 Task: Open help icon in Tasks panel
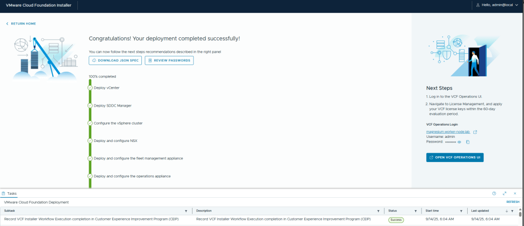coord(494,194)
